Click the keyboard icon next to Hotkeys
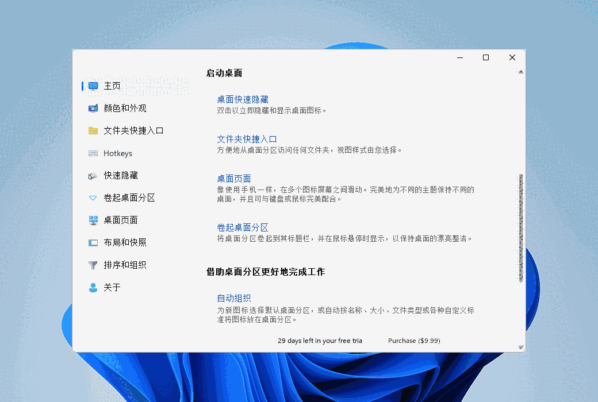The image size is (598, 402). tap(93, 153)
